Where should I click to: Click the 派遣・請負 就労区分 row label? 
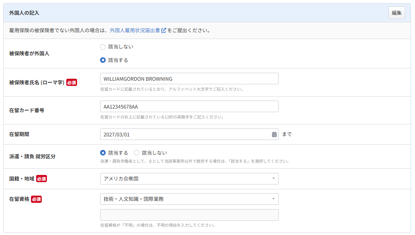coord(32,157)
